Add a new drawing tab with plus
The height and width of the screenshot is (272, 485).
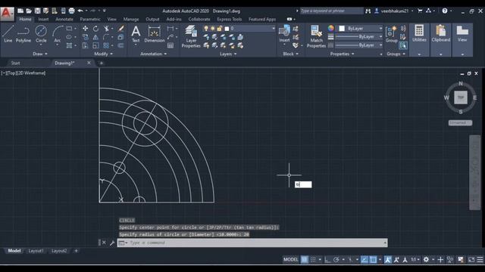101,63
